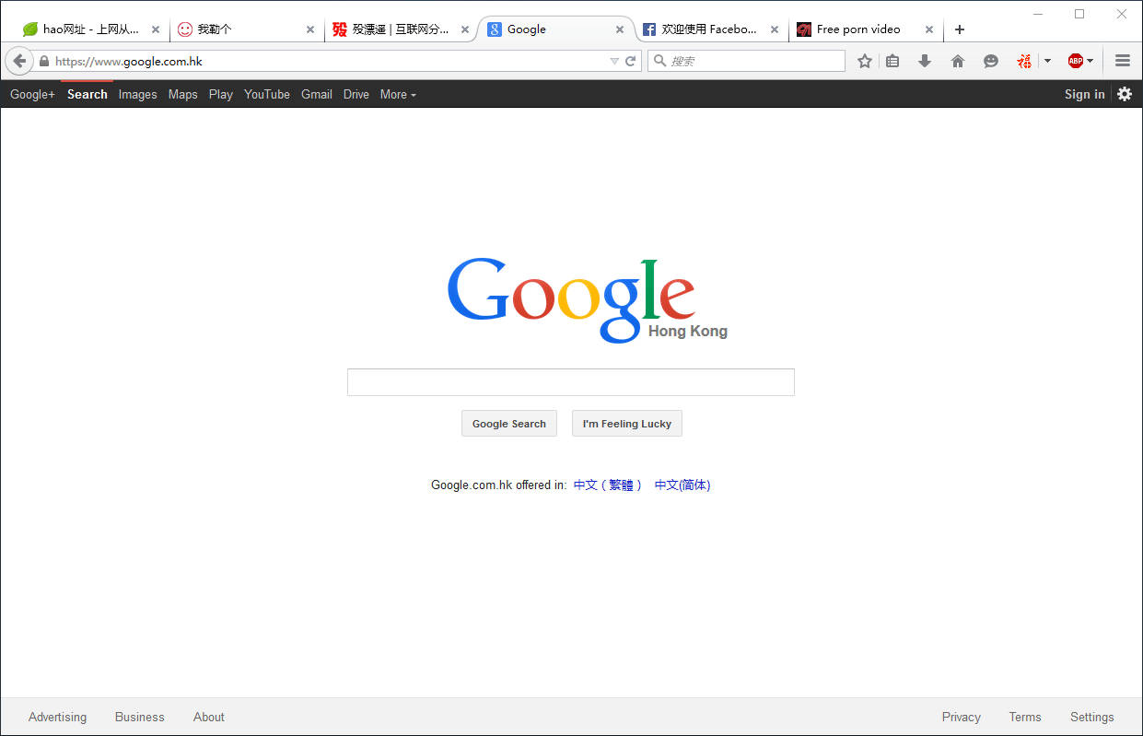Switch language to 中文(简体)
The image size is (1143, 736).
point(682,485)
